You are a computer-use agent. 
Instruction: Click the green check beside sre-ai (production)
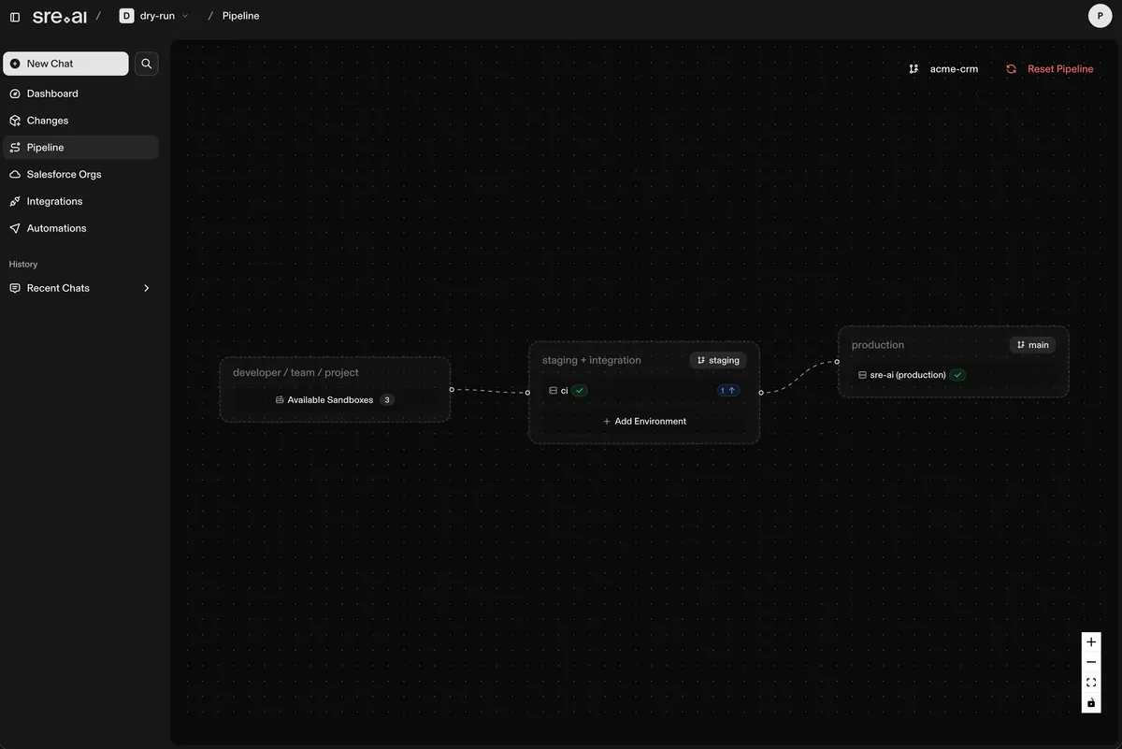958,375
